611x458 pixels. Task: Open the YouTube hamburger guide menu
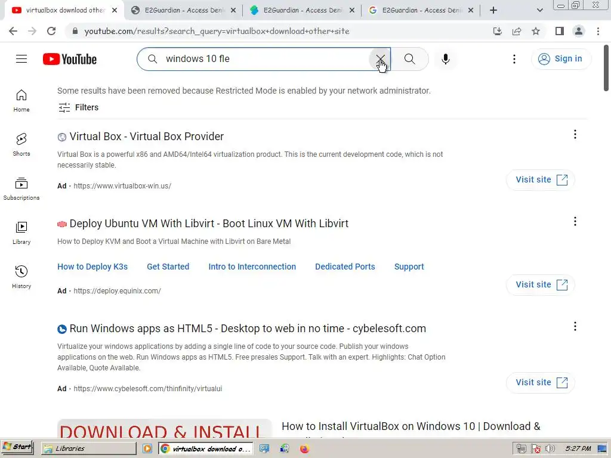(21, 59)
